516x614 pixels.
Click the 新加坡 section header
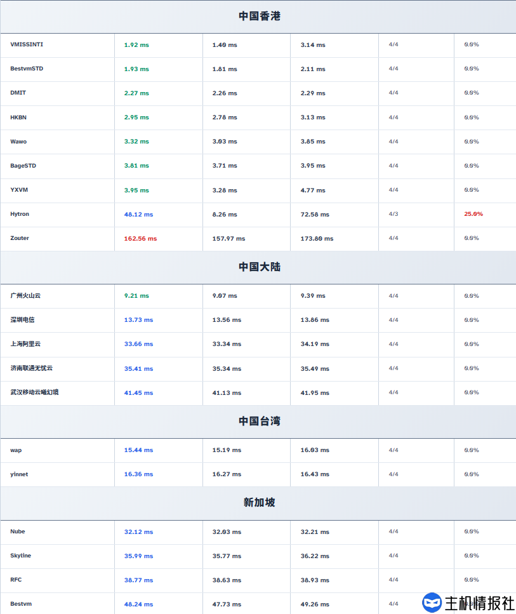pyautogui.click(x=259, y=503)
